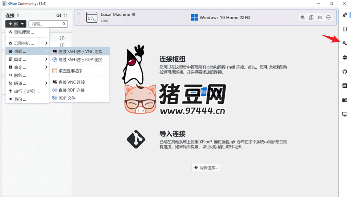
Task: Open the GitHub sidebar icon
Action: pyautogui.click(x=345, y=72)
